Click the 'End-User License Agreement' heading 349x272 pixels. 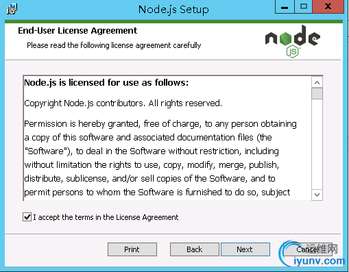click(77, 31)
